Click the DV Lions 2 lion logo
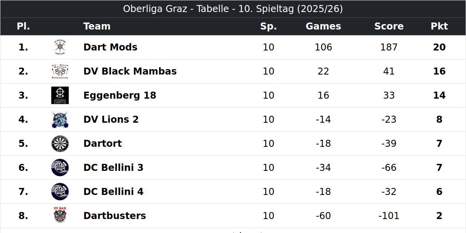This screenshot has width=466, height=233. point(60,120)
